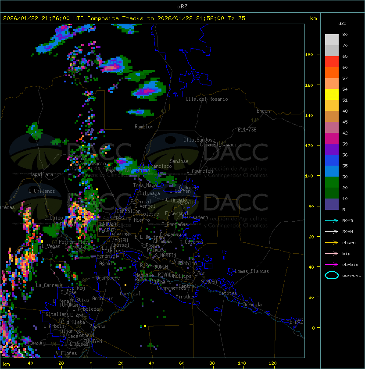Pick the light blue 30-35 dBZ swatch

(x=332, y=171)
